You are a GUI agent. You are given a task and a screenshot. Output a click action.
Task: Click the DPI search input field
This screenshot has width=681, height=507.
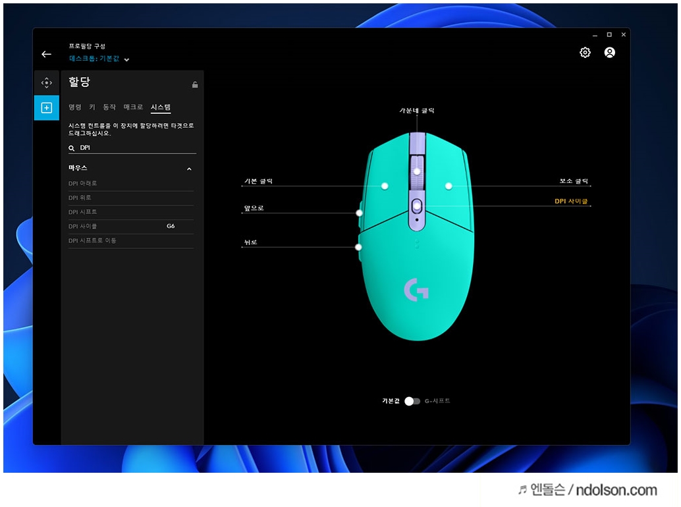[x=132, y=148]
